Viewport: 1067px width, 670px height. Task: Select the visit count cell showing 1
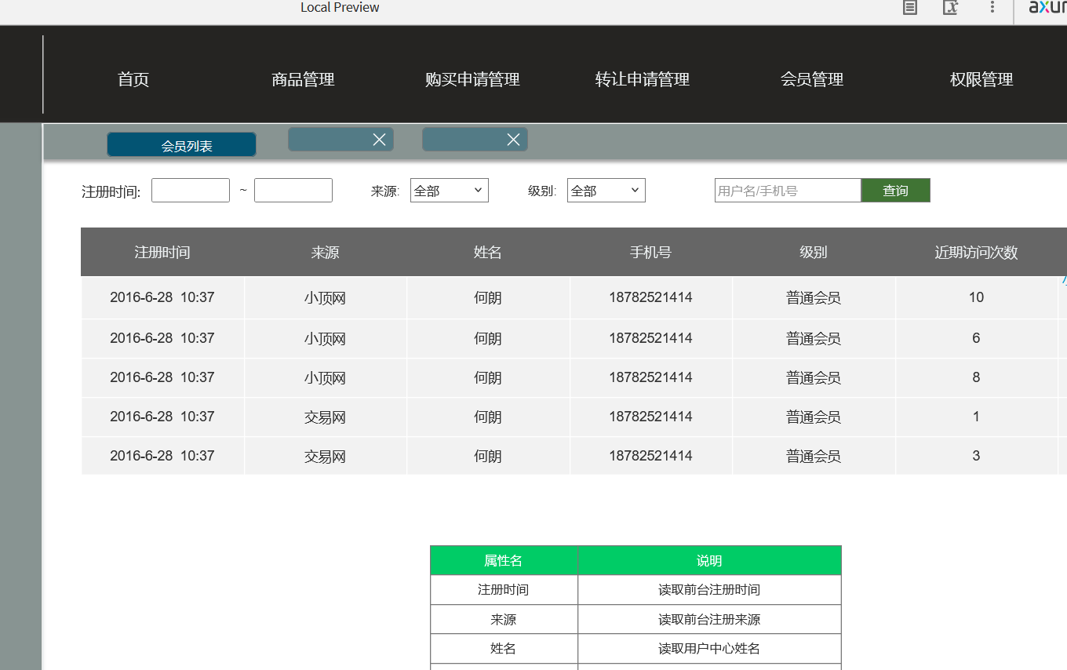pos(976,417)
